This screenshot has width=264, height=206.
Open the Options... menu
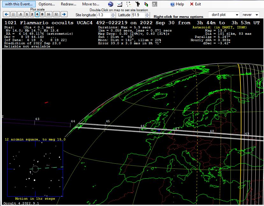click(47, 4)
